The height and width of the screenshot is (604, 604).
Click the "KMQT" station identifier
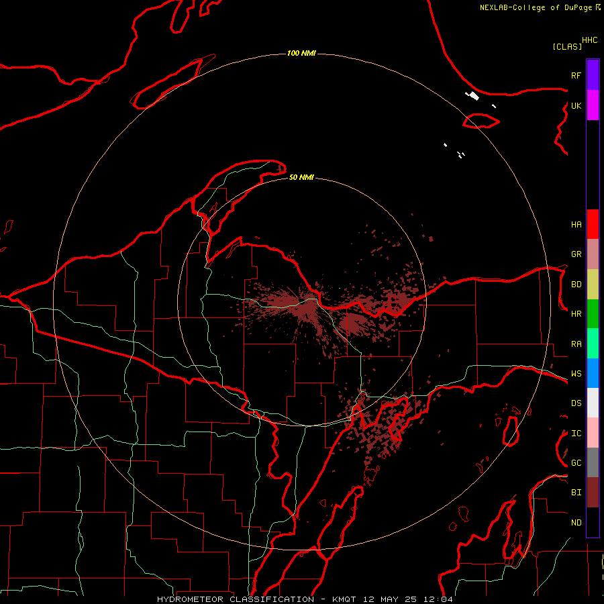pos(344,599)
